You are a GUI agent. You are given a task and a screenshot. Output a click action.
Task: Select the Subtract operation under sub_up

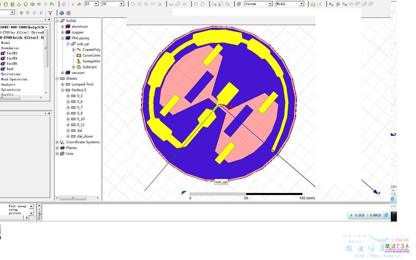[90, 67]
